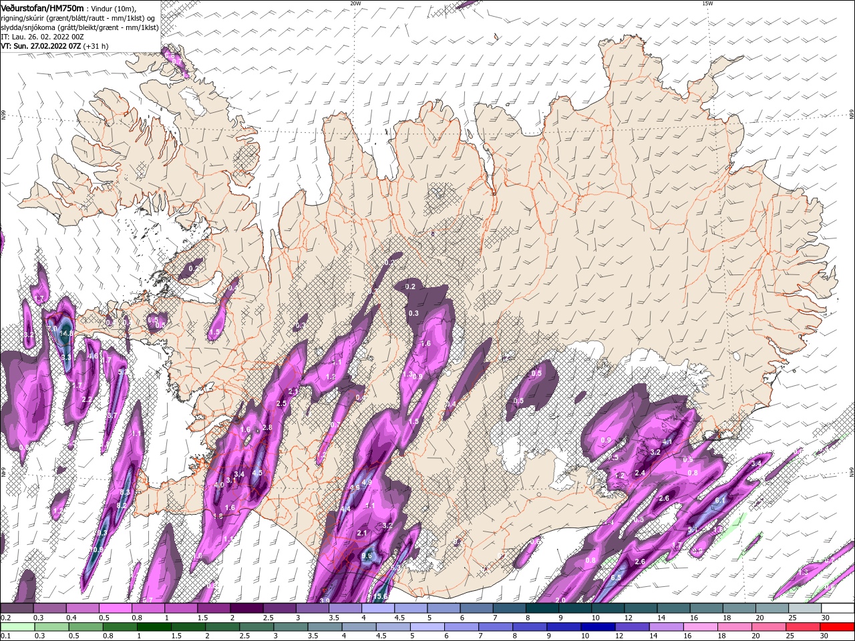Click the top-row swatch between 1.5 and 2
This screenshot has height=641, width=855.
coord(213,608)
